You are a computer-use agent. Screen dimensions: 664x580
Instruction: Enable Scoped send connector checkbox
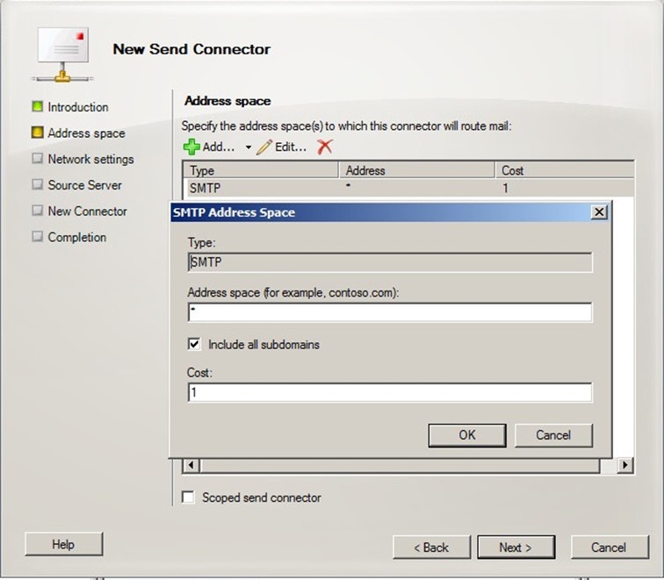pyautogui.click(x=188, y=498)
